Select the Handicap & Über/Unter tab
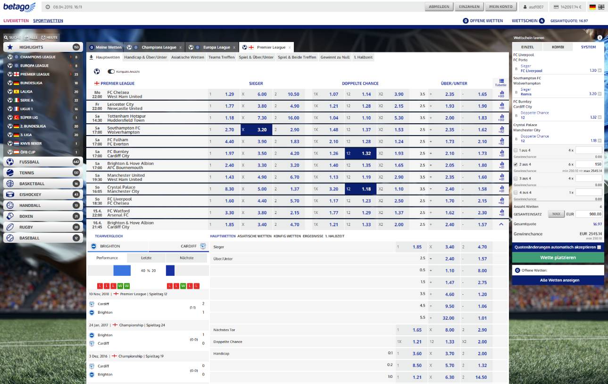This screenshot has width=608, height=384. coord(145,57)
